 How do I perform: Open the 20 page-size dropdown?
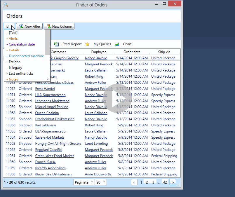click(x=101, y=182)
